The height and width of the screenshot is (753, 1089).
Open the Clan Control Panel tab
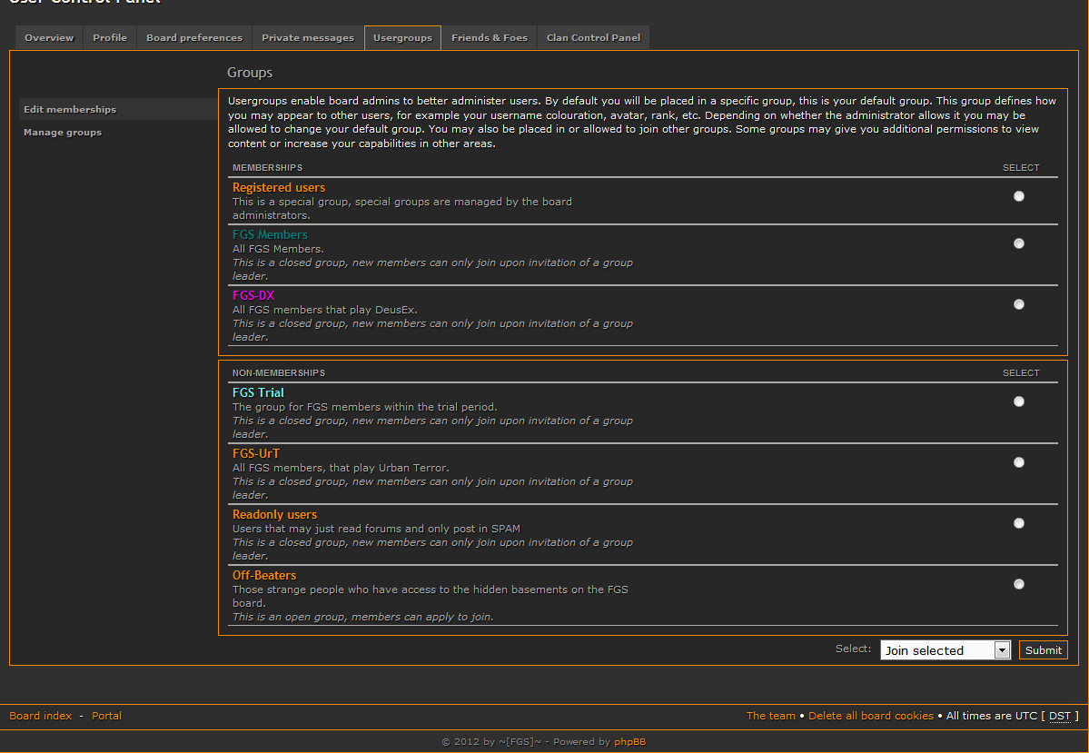pyautogui.click(x=593, y=38)
